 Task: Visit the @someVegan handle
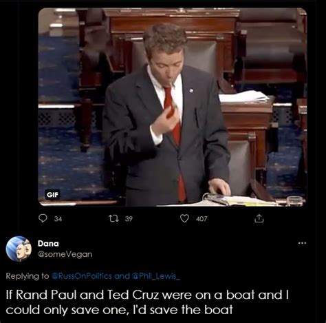coord(65,254)
